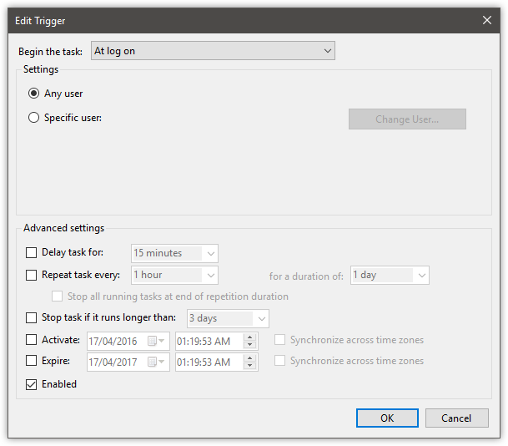508x446 pixels.
Task: Choose the Any user radio option
Action: click(x=33, y=94)
